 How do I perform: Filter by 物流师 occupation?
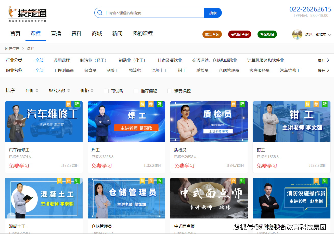coord(135,70)
